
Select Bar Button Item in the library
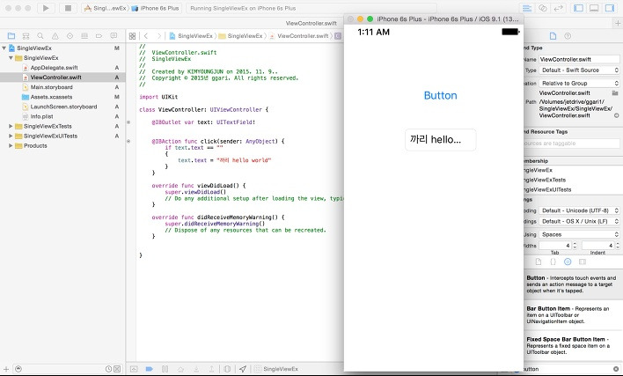(574, 314)
